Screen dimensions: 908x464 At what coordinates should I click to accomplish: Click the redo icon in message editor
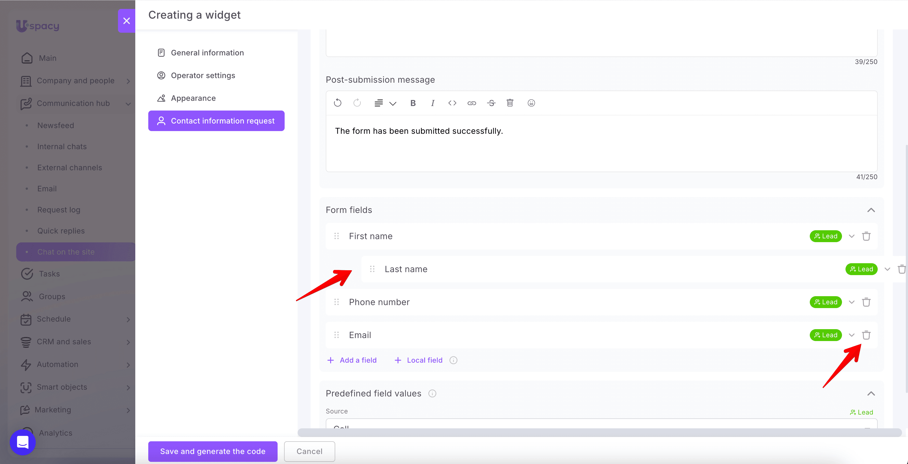(357, 103)
